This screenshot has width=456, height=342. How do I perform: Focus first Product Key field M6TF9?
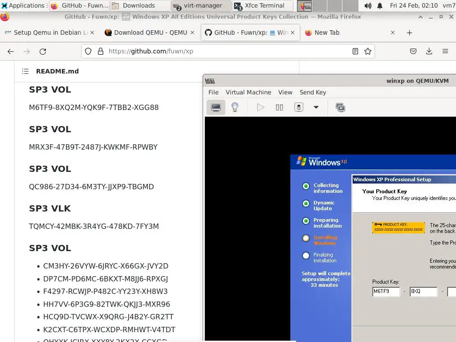(x=386, y=291)
